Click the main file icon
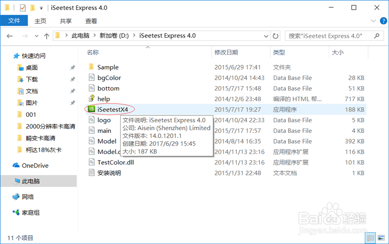 (x=91, y=130)
